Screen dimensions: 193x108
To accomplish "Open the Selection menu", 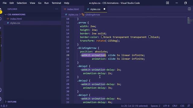I will click(x=22, y=3).
